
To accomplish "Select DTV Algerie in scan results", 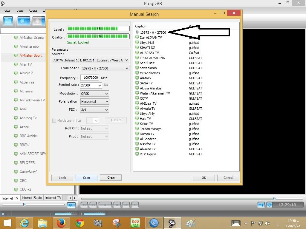I will click(148, 154).
